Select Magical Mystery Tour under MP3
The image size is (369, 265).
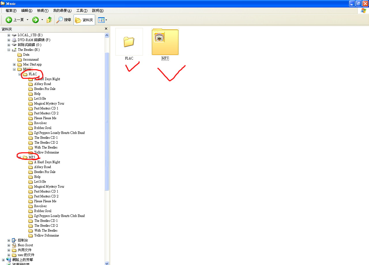pos(49,187)
